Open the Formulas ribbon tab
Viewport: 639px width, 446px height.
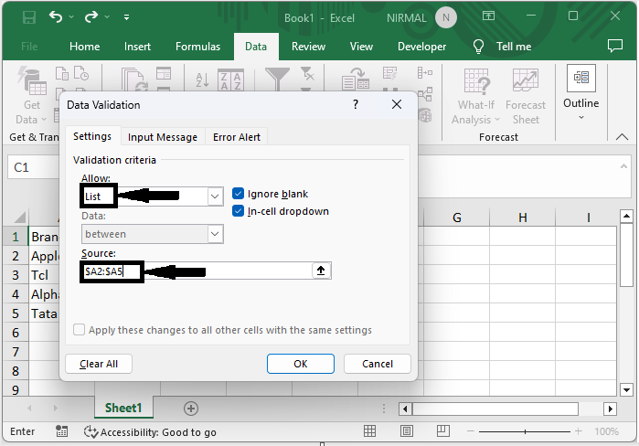[x=197, y=47]
